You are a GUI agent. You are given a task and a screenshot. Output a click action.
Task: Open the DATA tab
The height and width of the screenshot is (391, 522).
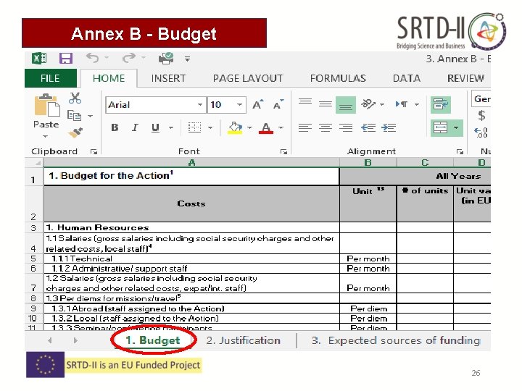407,78
